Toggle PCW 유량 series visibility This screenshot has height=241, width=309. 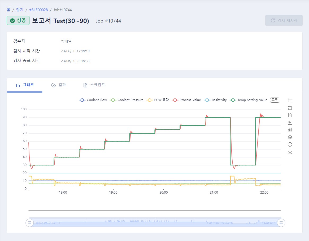[158, 100]
